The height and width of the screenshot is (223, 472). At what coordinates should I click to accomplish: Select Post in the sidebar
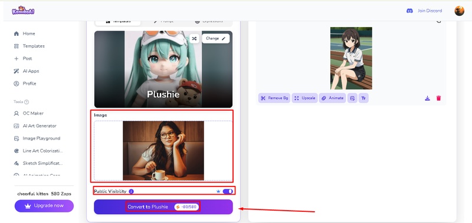point(23,58)
